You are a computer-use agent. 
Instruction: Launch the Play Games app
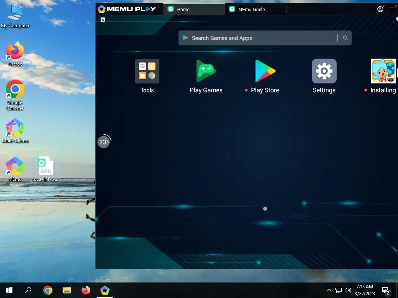(x=206, y=71)
